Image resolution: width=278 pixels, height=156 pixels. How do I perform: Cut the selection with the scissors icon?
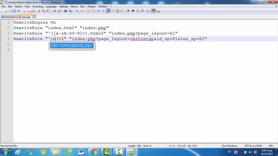[x=39, y=11]
